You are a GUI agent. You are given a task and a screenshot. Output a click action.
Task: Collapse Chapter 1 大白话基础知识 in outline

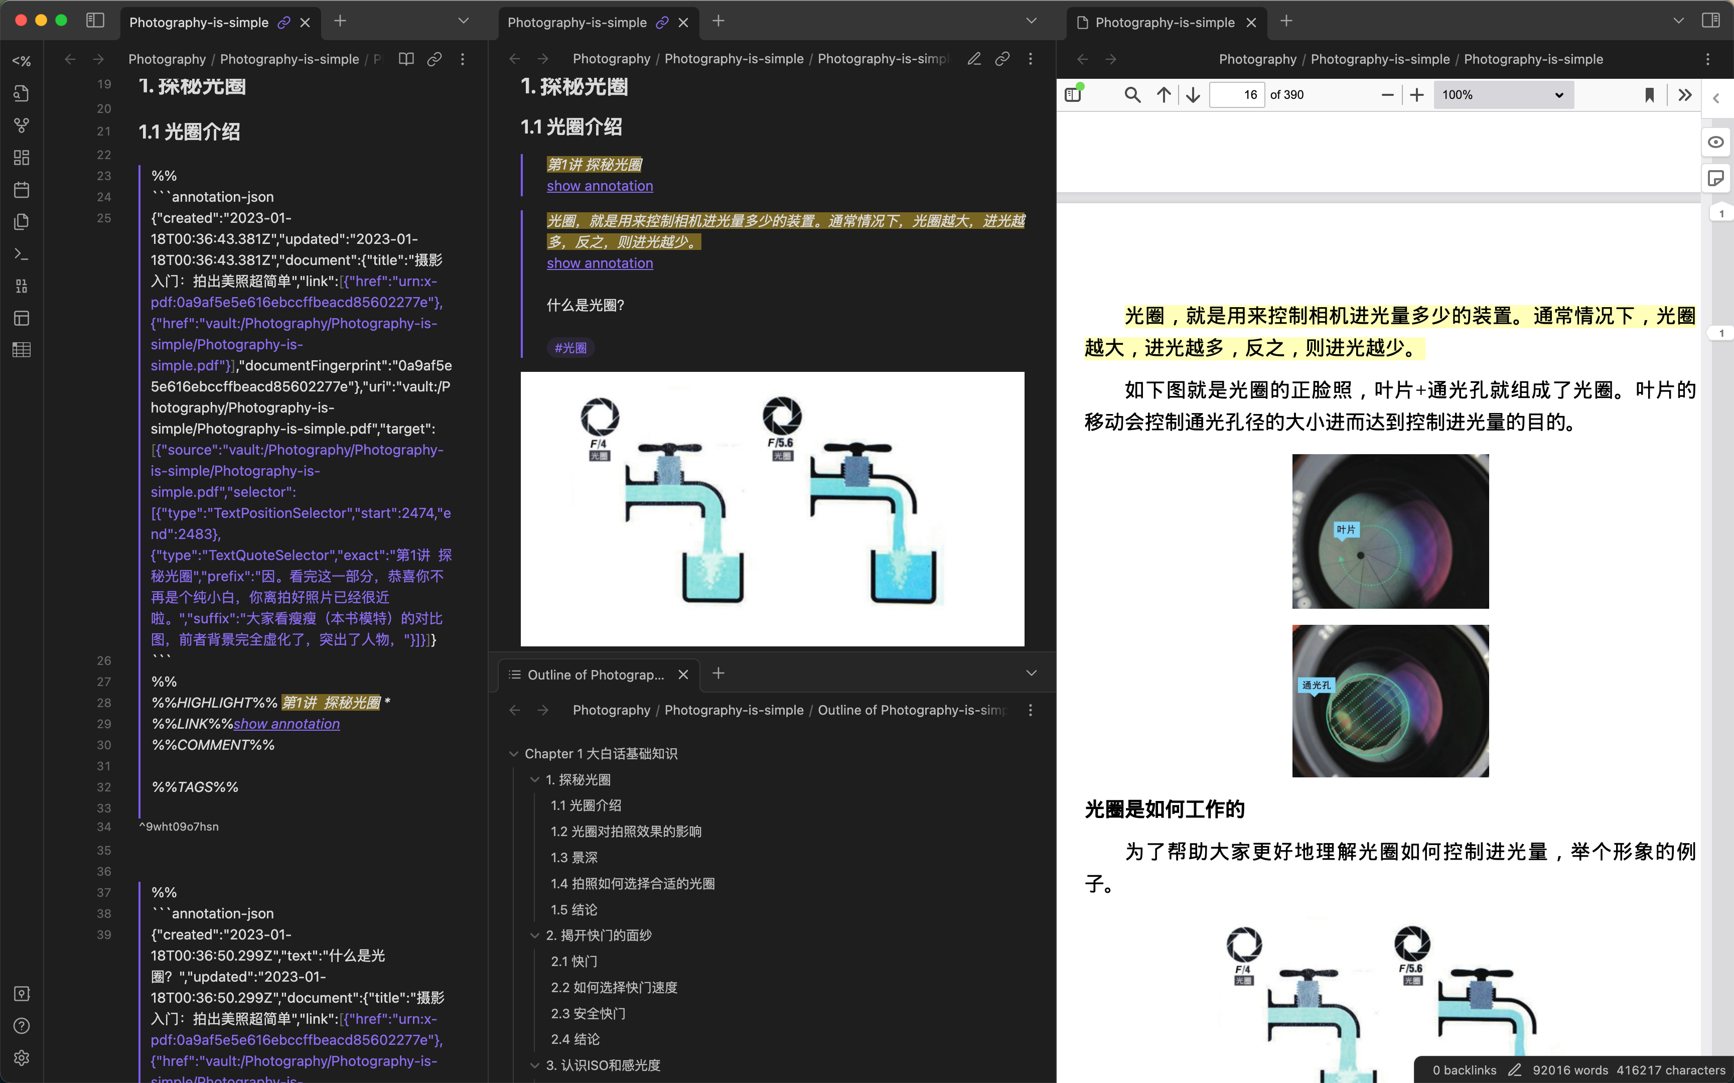point(513,753)
